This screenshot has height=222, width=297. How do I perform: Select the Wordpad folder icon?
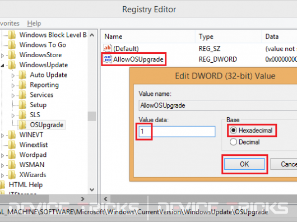[x=12, y=155]
